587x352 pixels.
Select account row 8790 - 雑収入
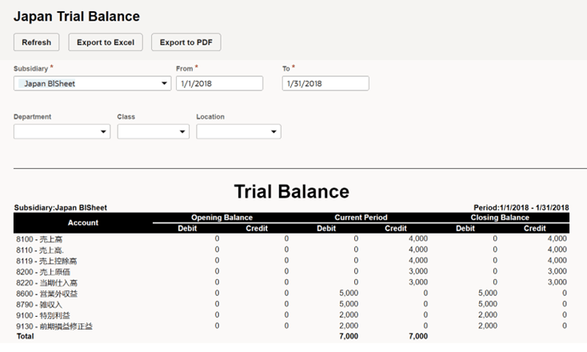click(39, 305)
